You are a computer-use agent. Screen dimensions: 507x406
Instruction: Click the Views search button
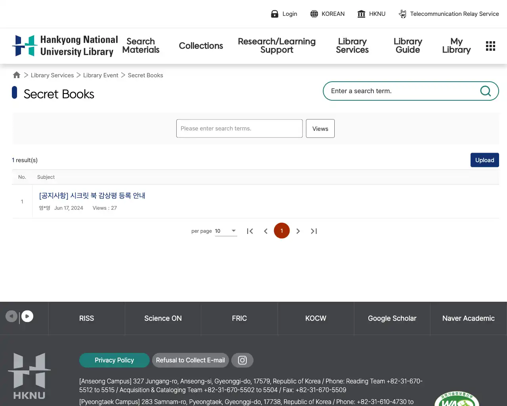[x=320, y=128]
